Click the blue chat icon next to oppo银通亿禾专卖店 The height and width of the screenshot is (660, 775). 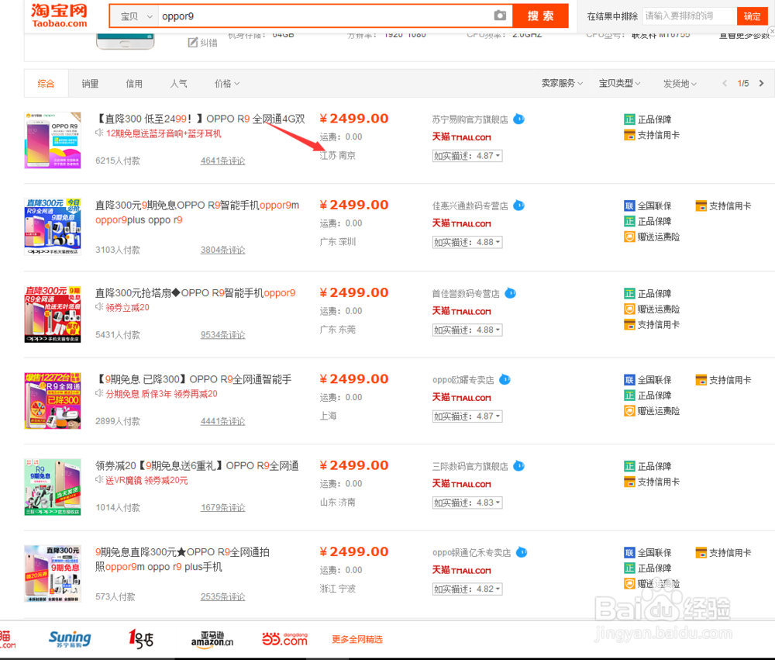(x=522, y=552)
